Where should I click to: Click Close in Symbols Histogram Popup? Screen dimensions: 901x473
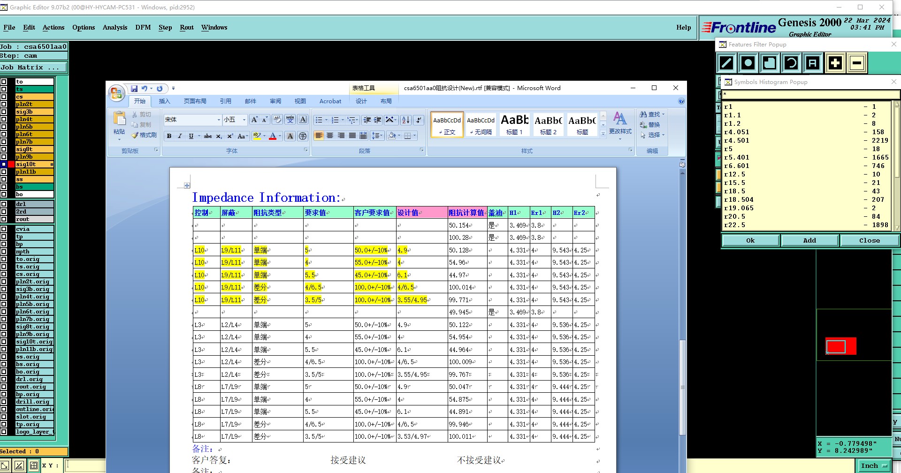coord(870,240)
